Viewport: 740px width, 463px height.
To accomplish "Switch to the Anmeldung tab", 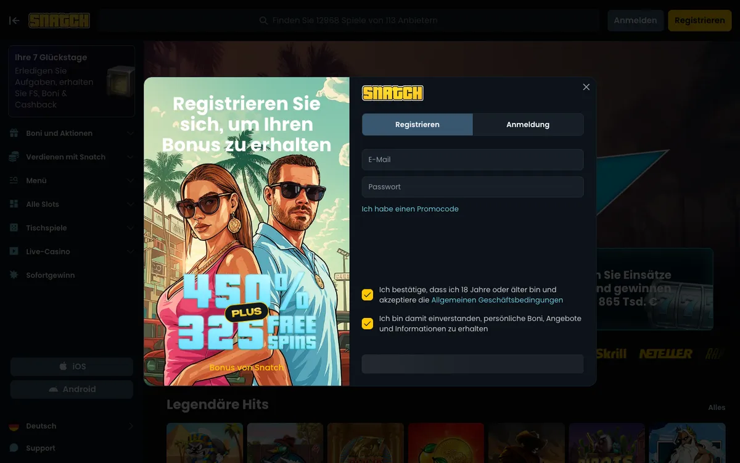I will [x=528, y=124].
